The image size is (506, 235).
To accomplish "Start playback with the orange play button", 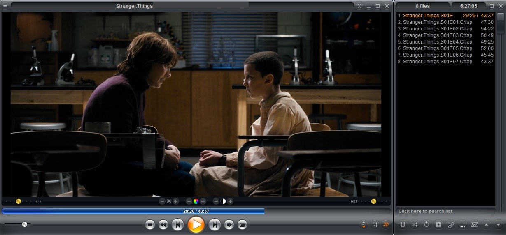I will (x=196, y=225).
